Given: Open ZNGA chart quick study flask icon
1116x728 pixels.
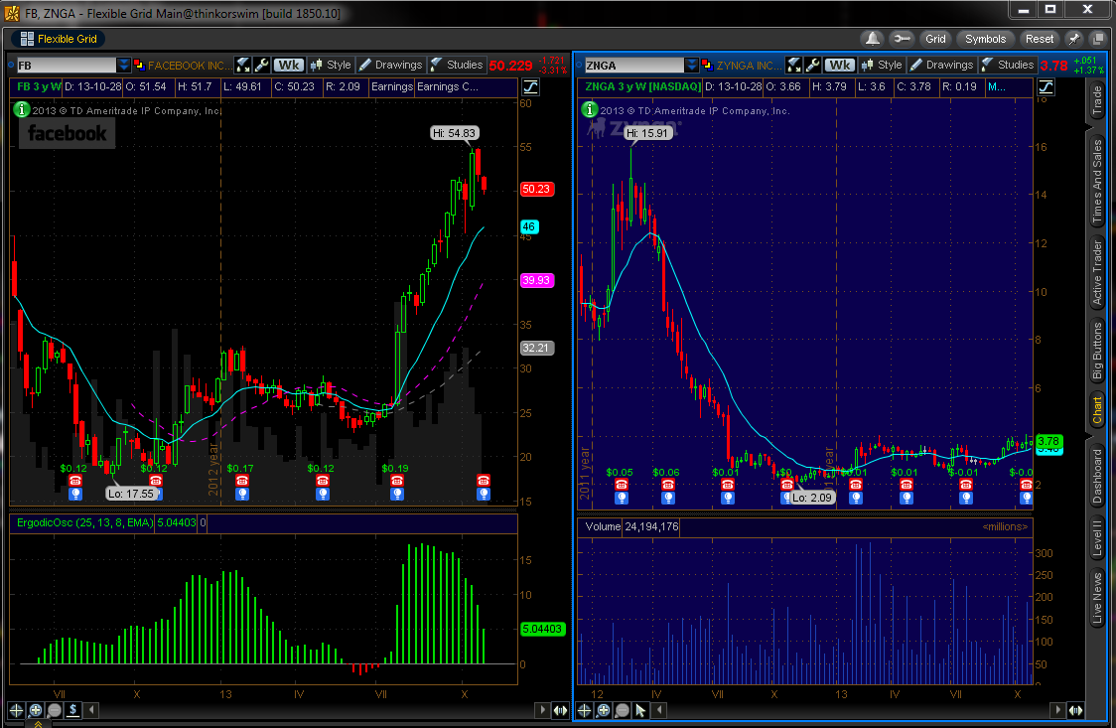Looking at the screenshot, I should 794,66.
